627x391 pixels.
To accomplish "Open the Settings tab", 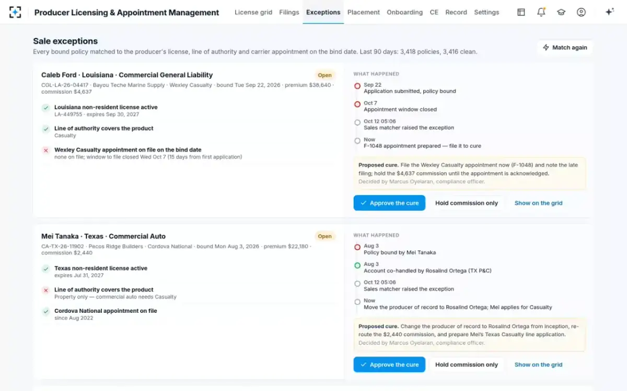I will click(486, 12).
